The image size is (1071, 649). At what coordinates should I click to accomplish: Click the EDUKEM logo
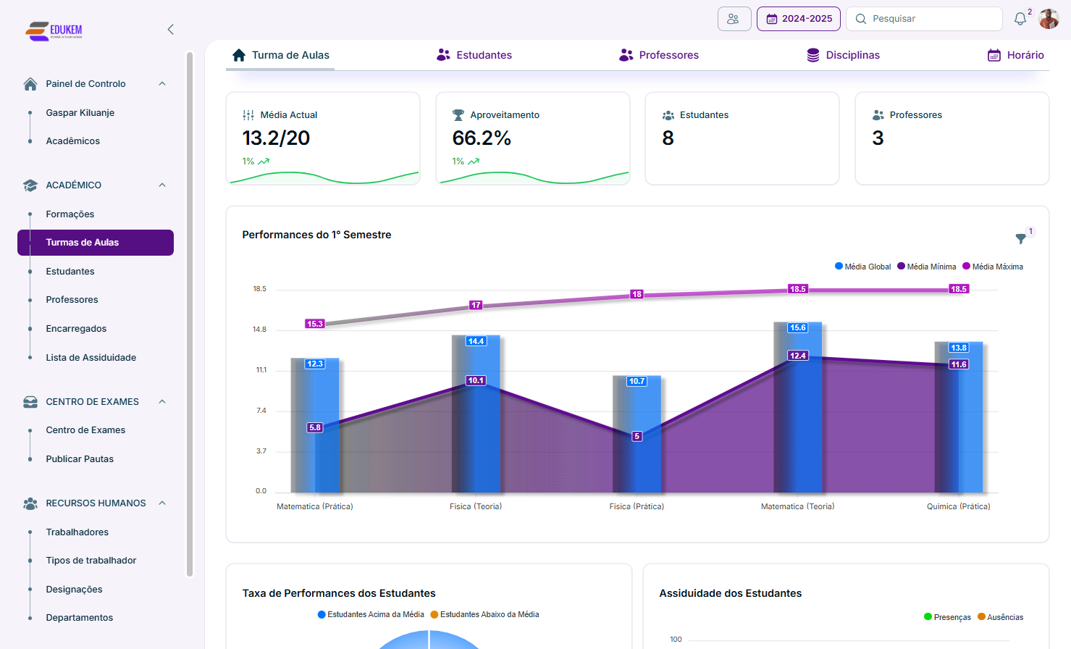[x=54, y=30]
